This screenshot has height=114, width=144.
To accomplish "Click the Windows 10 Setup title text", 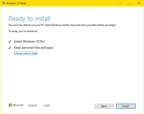I will (16, 3).
